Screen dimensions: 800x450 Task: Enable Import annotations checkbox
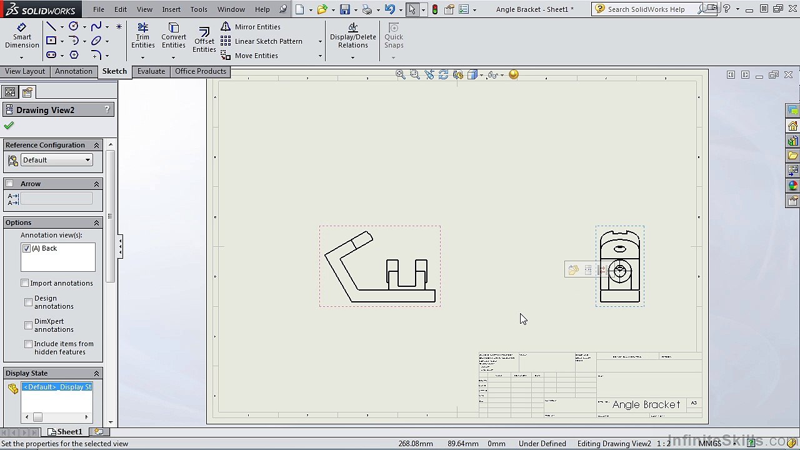click(25, 284)
